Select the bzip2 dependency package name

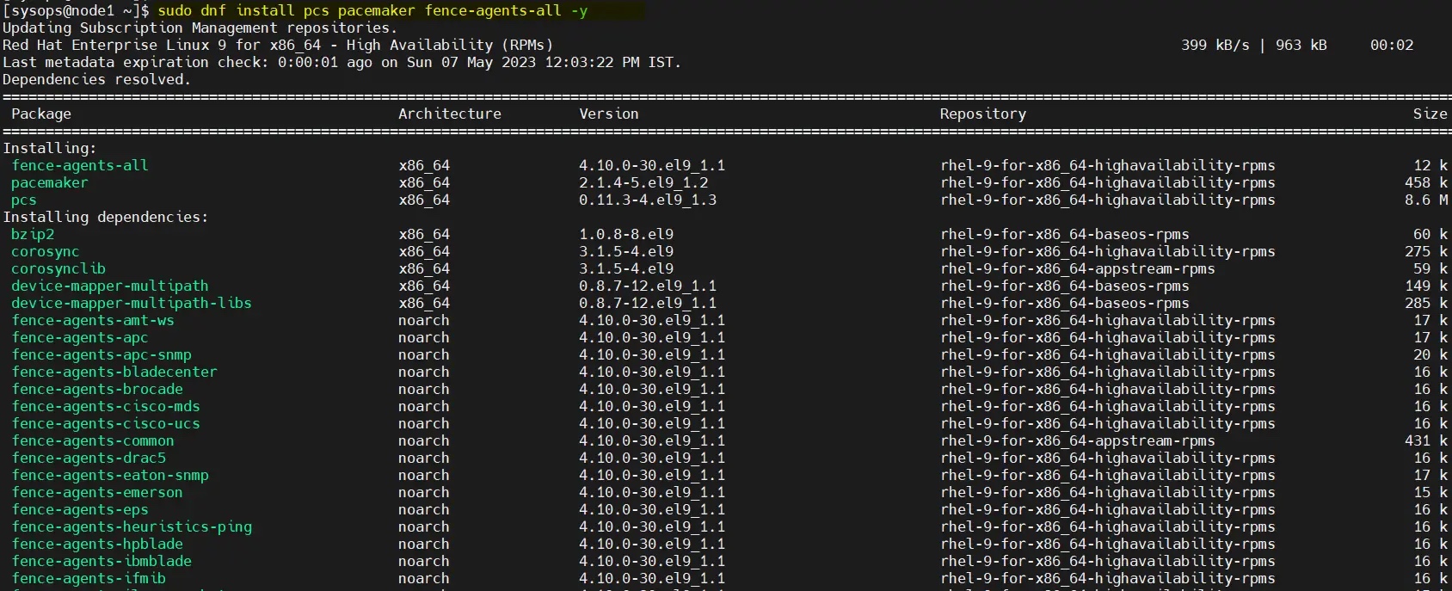click(x=33, y=234)
